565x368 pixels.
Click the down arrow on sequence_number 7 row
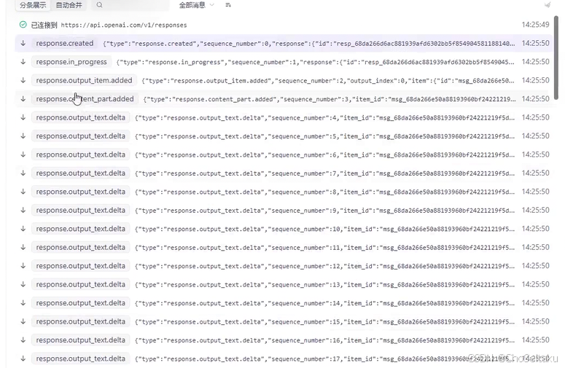pyautogui.click(x=23, y=173)
